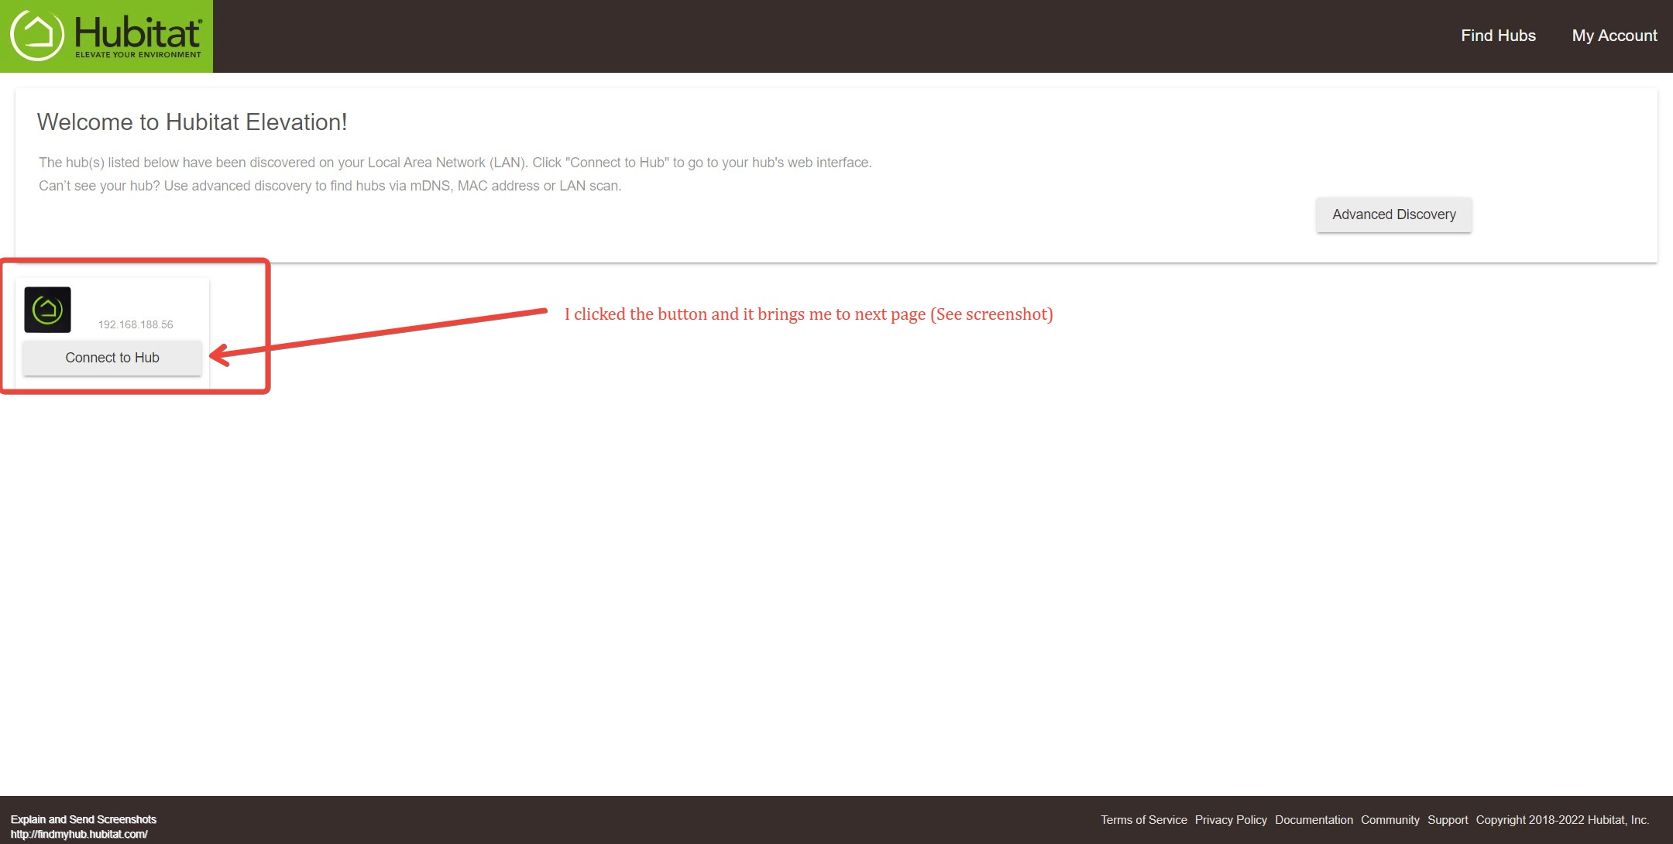Click the Welcome to Hubitat Elevation heading

[192, 122]
